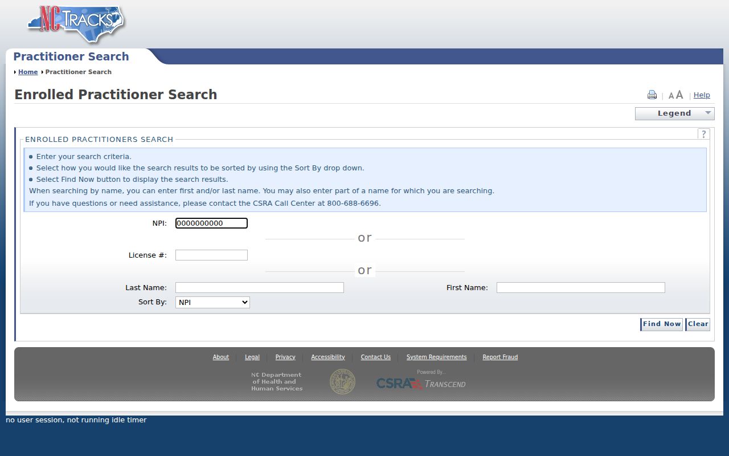The height and width of the screenshot is (456, 729).
Task: Open the Privacy footer link
Action: [285, 357]
